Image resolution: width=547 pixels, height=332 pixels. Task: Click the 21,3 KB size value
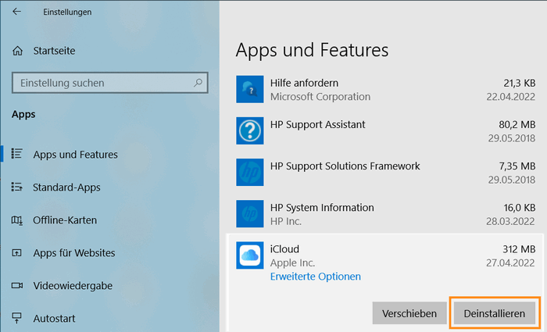[519, 83]
